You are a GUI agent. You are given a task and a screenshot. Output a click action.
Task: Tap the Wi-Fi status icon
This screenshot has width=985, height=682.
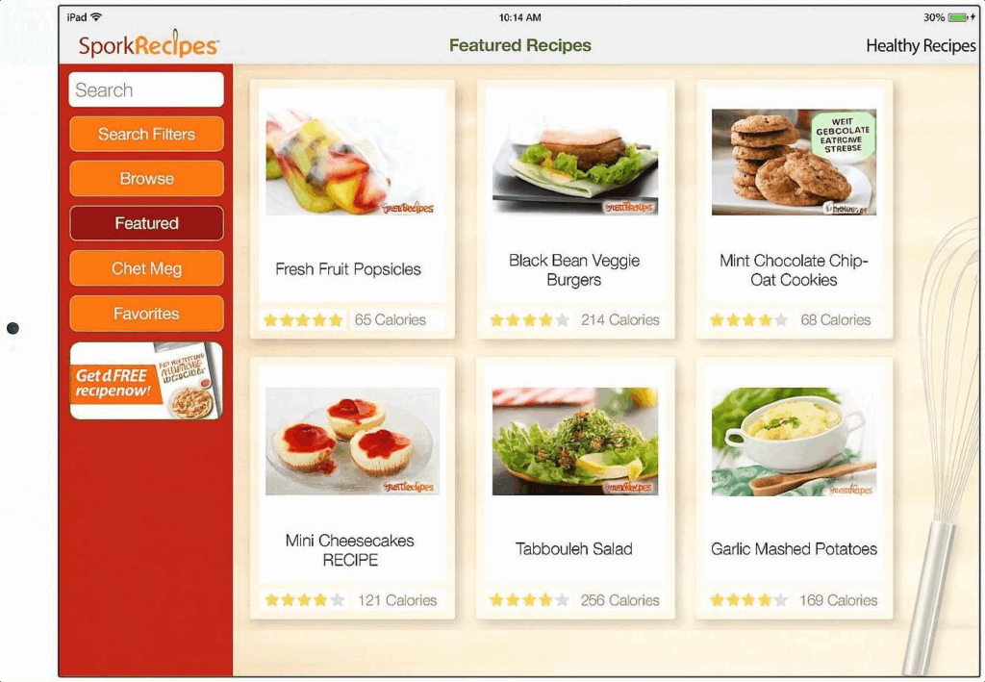click(96, 17)
